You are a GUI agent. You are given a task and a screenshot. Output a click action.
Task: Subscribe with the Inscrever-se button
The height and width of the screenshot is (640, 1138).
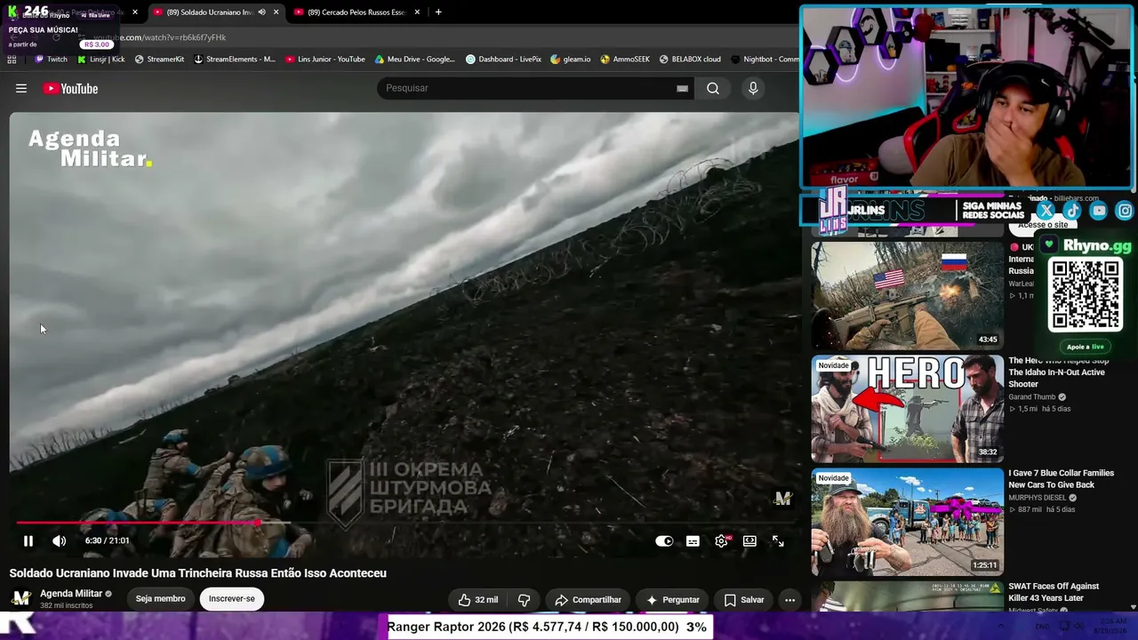231,599
